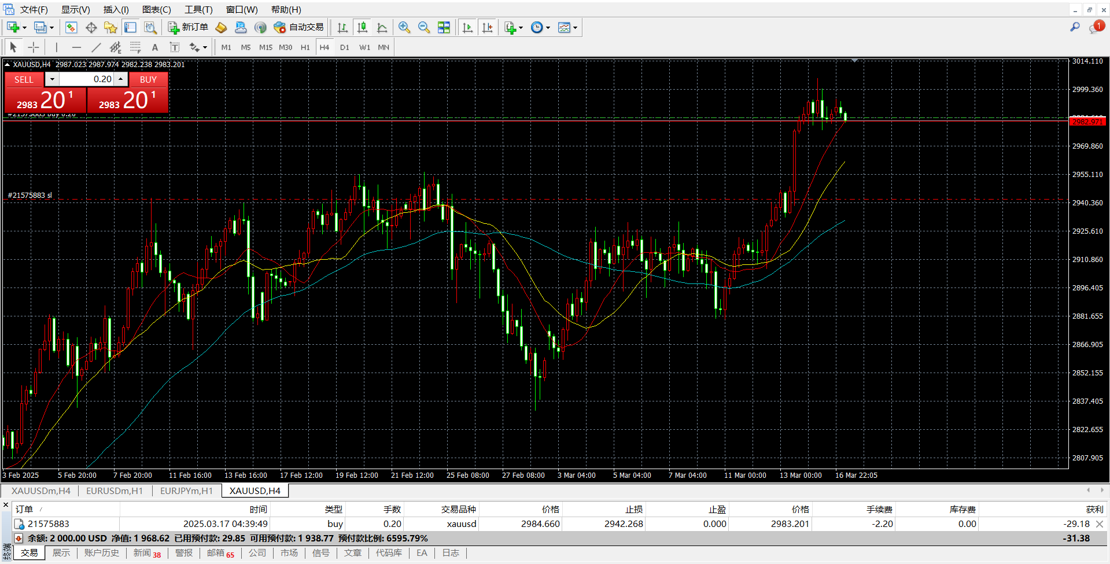Screen dimensions: 1110x564
Task: Open the periods clock icon
Action: coord(537,27)
